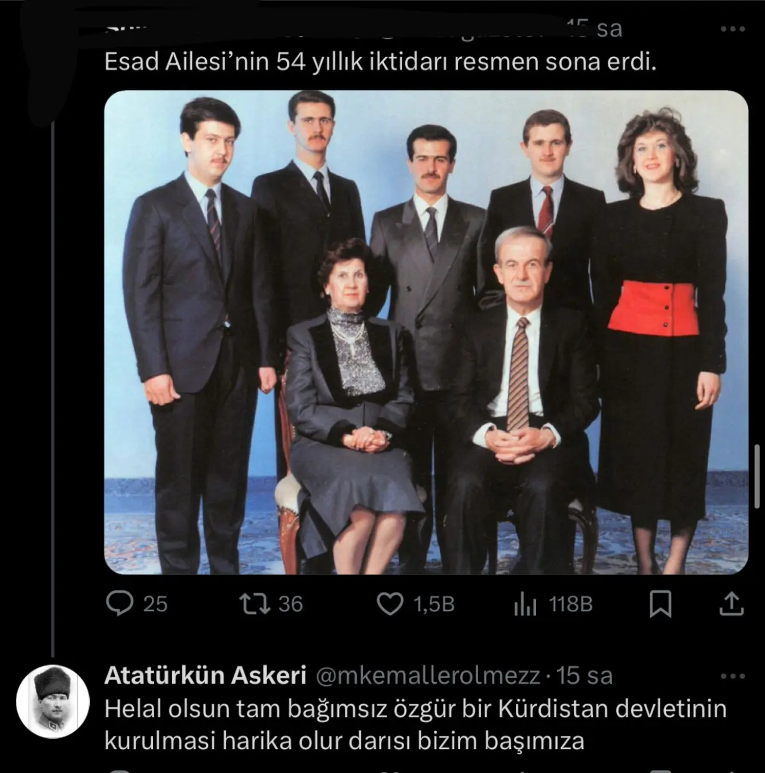765x773 pixels.
Task: Click the 1,5B likes count
Action: click(434, 604)
